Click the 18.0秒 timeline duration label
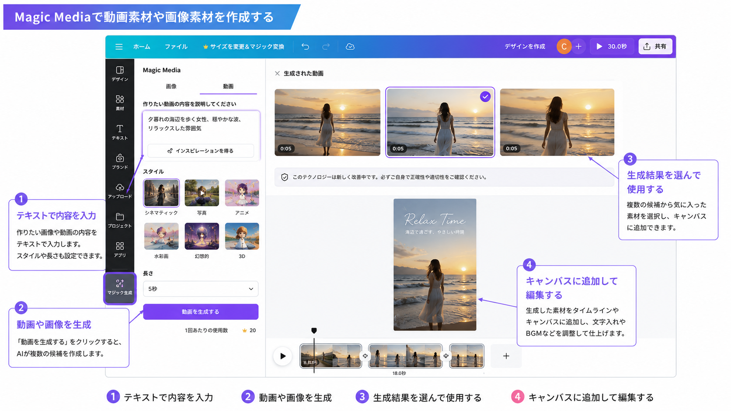 [399, 373]
